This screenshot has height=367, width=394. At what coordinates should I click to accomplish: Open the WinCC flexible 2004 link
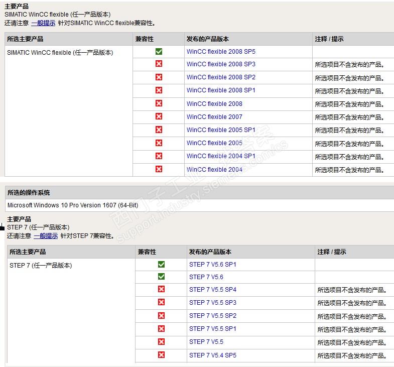[214, 169]
